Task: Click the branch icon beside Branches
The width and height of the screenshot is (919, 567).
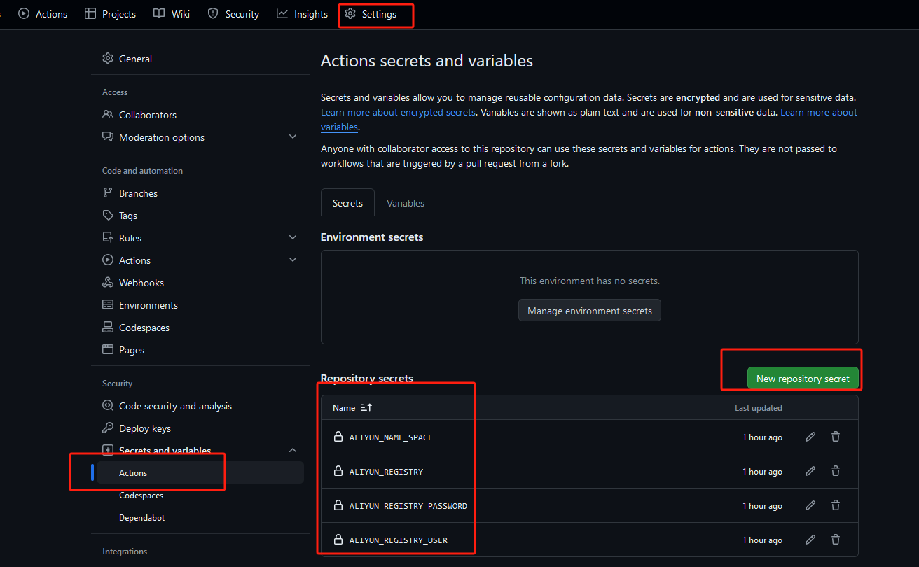Action: tap(108, 193)
